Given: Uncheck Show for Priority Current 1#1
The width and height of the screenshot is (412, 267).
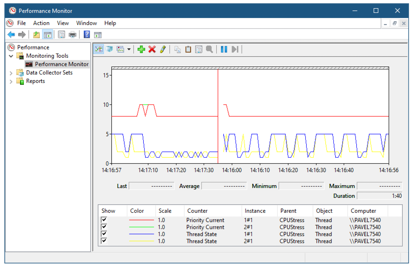Looking at the screenshot, I should (x=104, y=220).
